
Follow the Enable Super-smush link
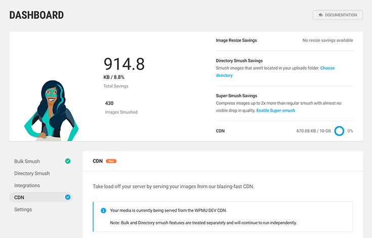276,110
